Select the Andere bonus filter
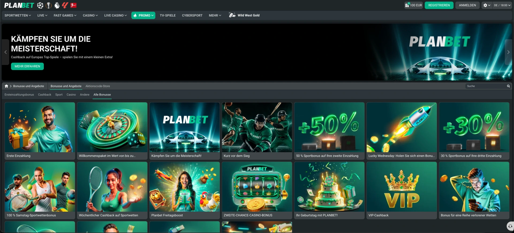Image resolution: width=514 pixels, height=233 pixels. (85, 95)
